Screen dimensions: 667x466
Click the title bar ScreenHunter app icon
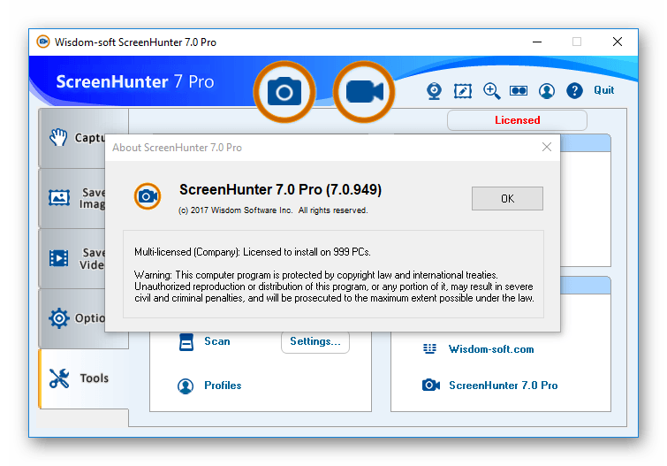42,42
